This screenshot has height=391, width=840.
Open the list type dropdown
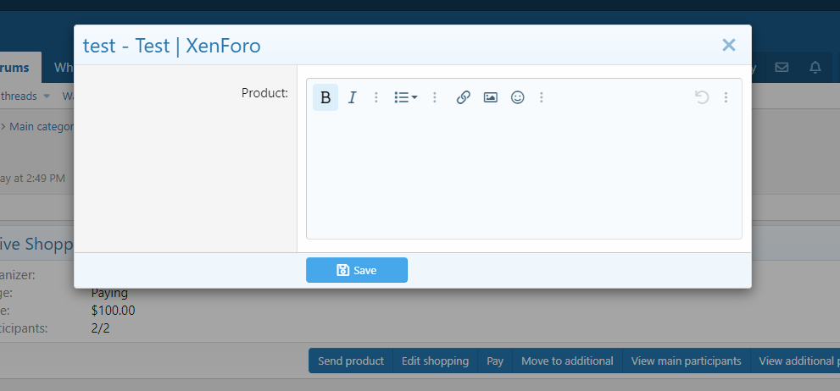point(405,97)
